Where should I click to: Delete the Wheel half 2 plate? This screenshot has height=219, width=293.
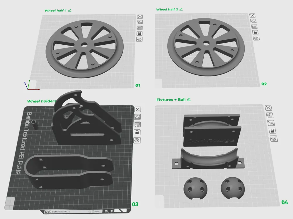252,16
